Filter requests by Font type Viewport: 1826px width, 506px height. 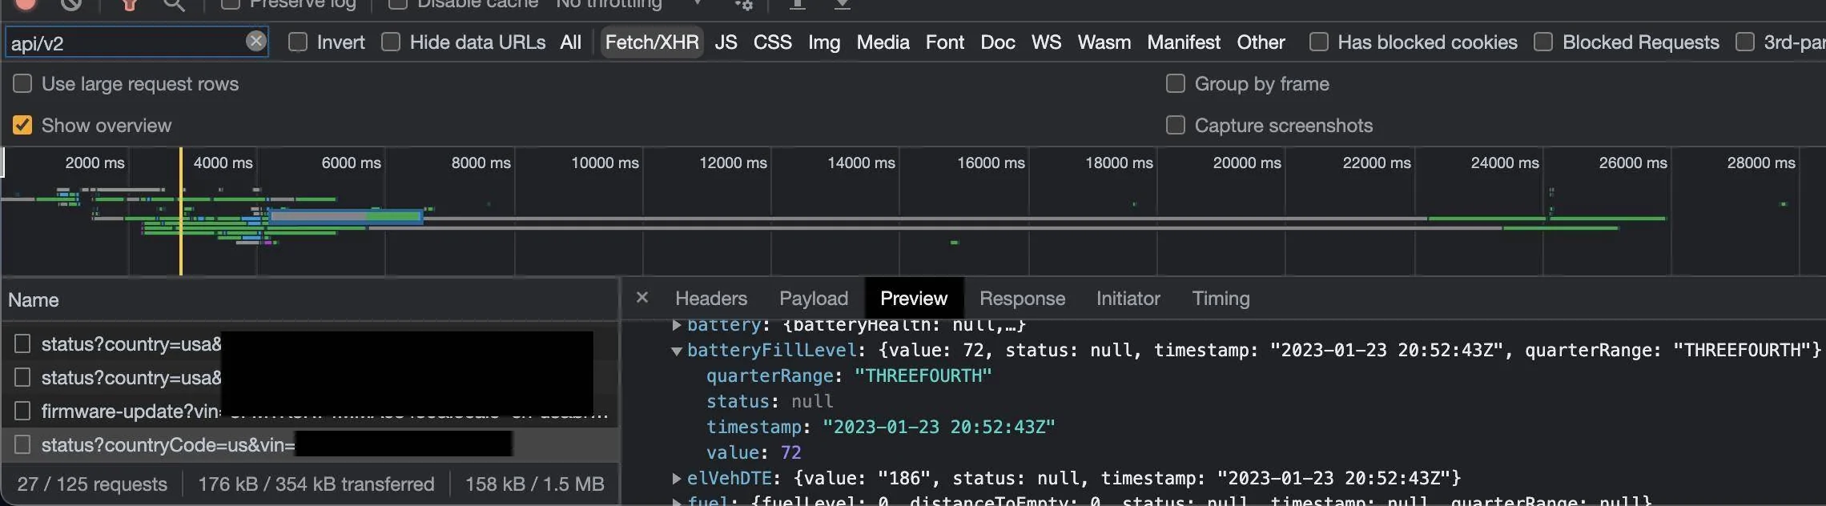[945, 42]
